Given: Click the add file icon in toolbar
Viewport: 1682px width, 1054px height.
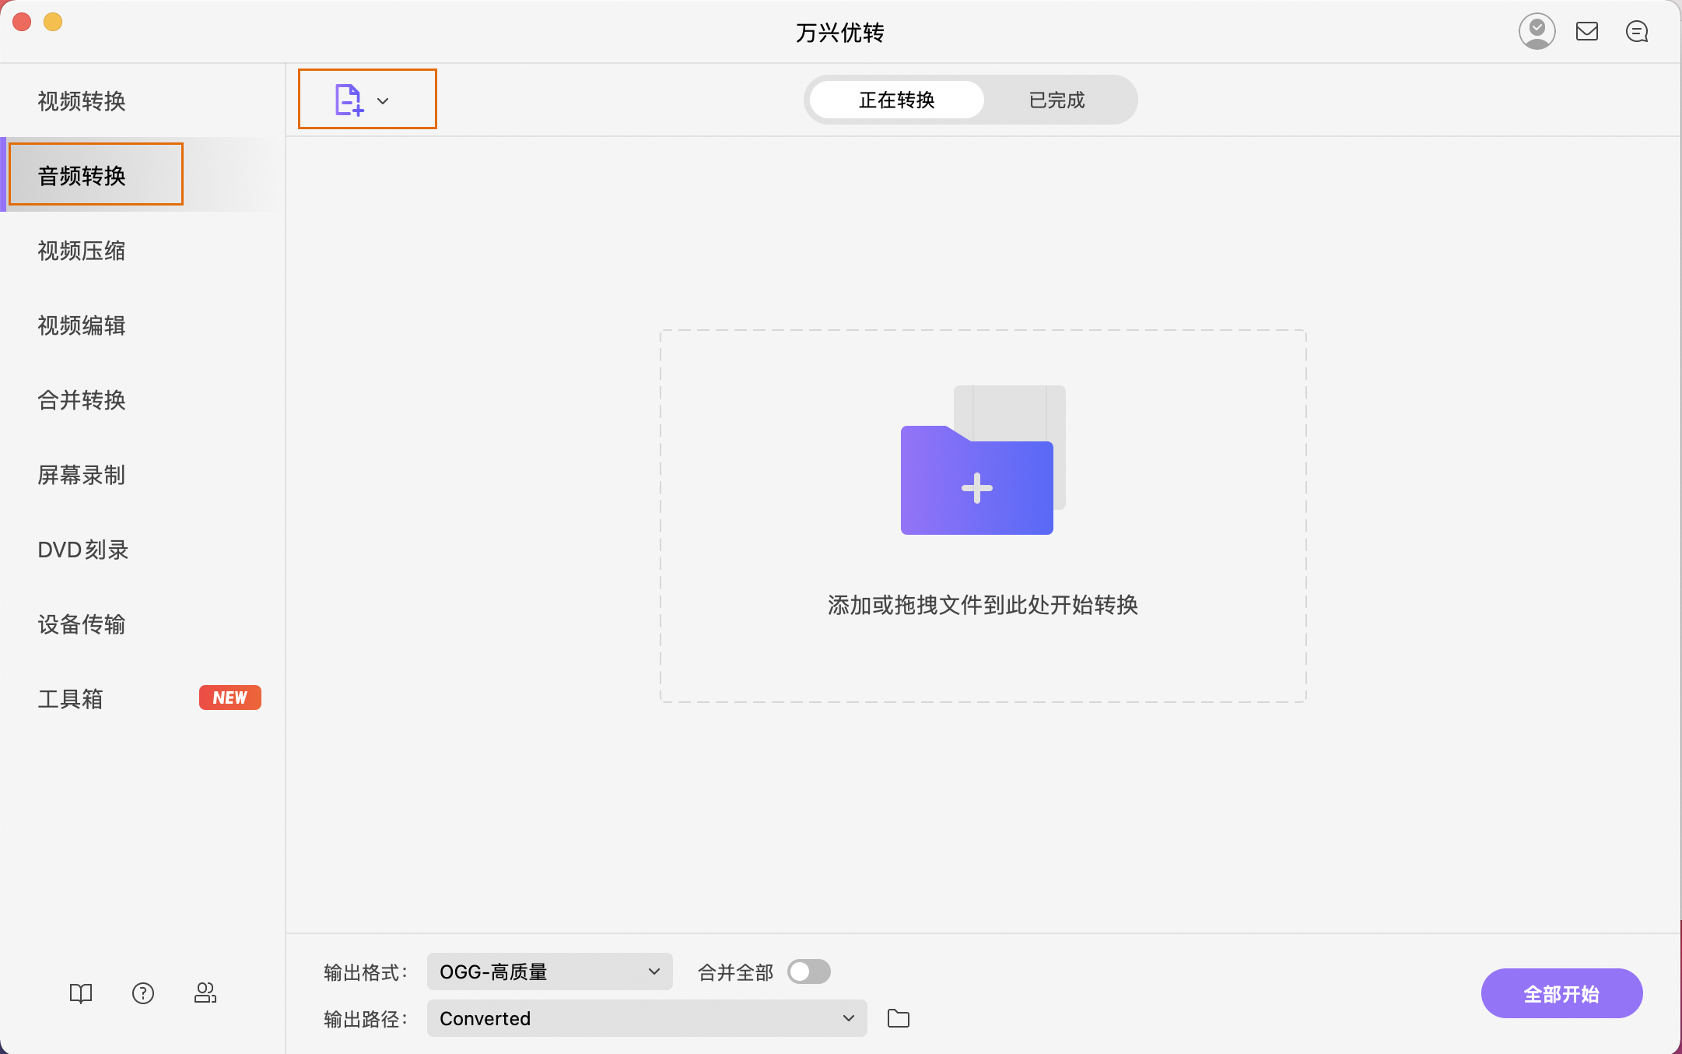Looking at the screenshot, I should tap(349, 100).
